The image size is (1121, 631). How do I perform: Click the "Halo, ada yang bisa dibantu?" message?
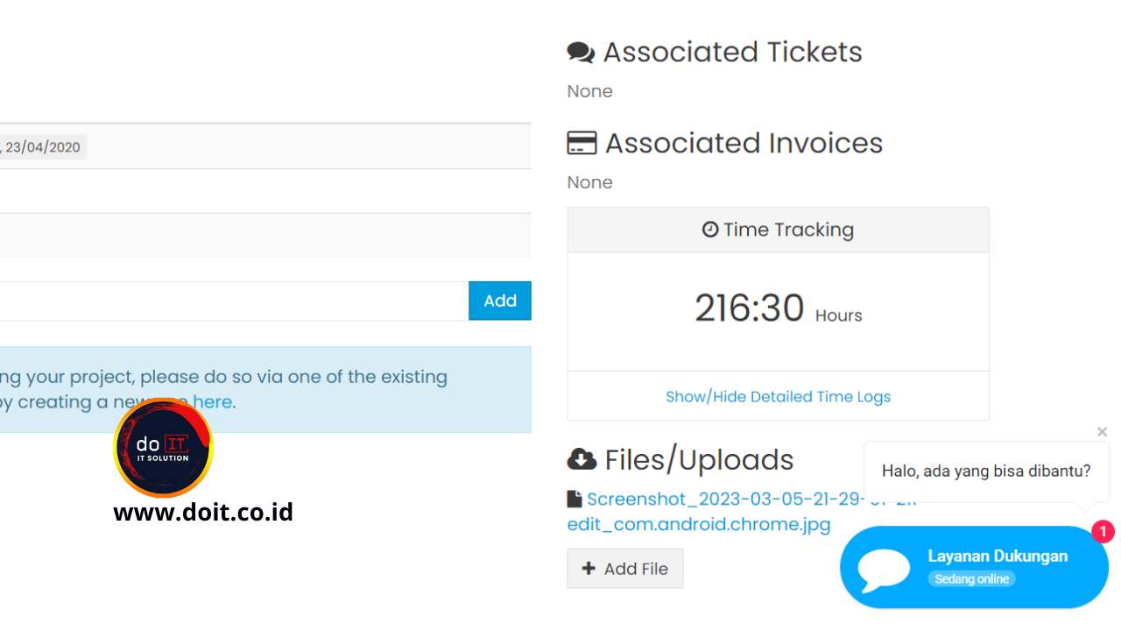point(985,471)
